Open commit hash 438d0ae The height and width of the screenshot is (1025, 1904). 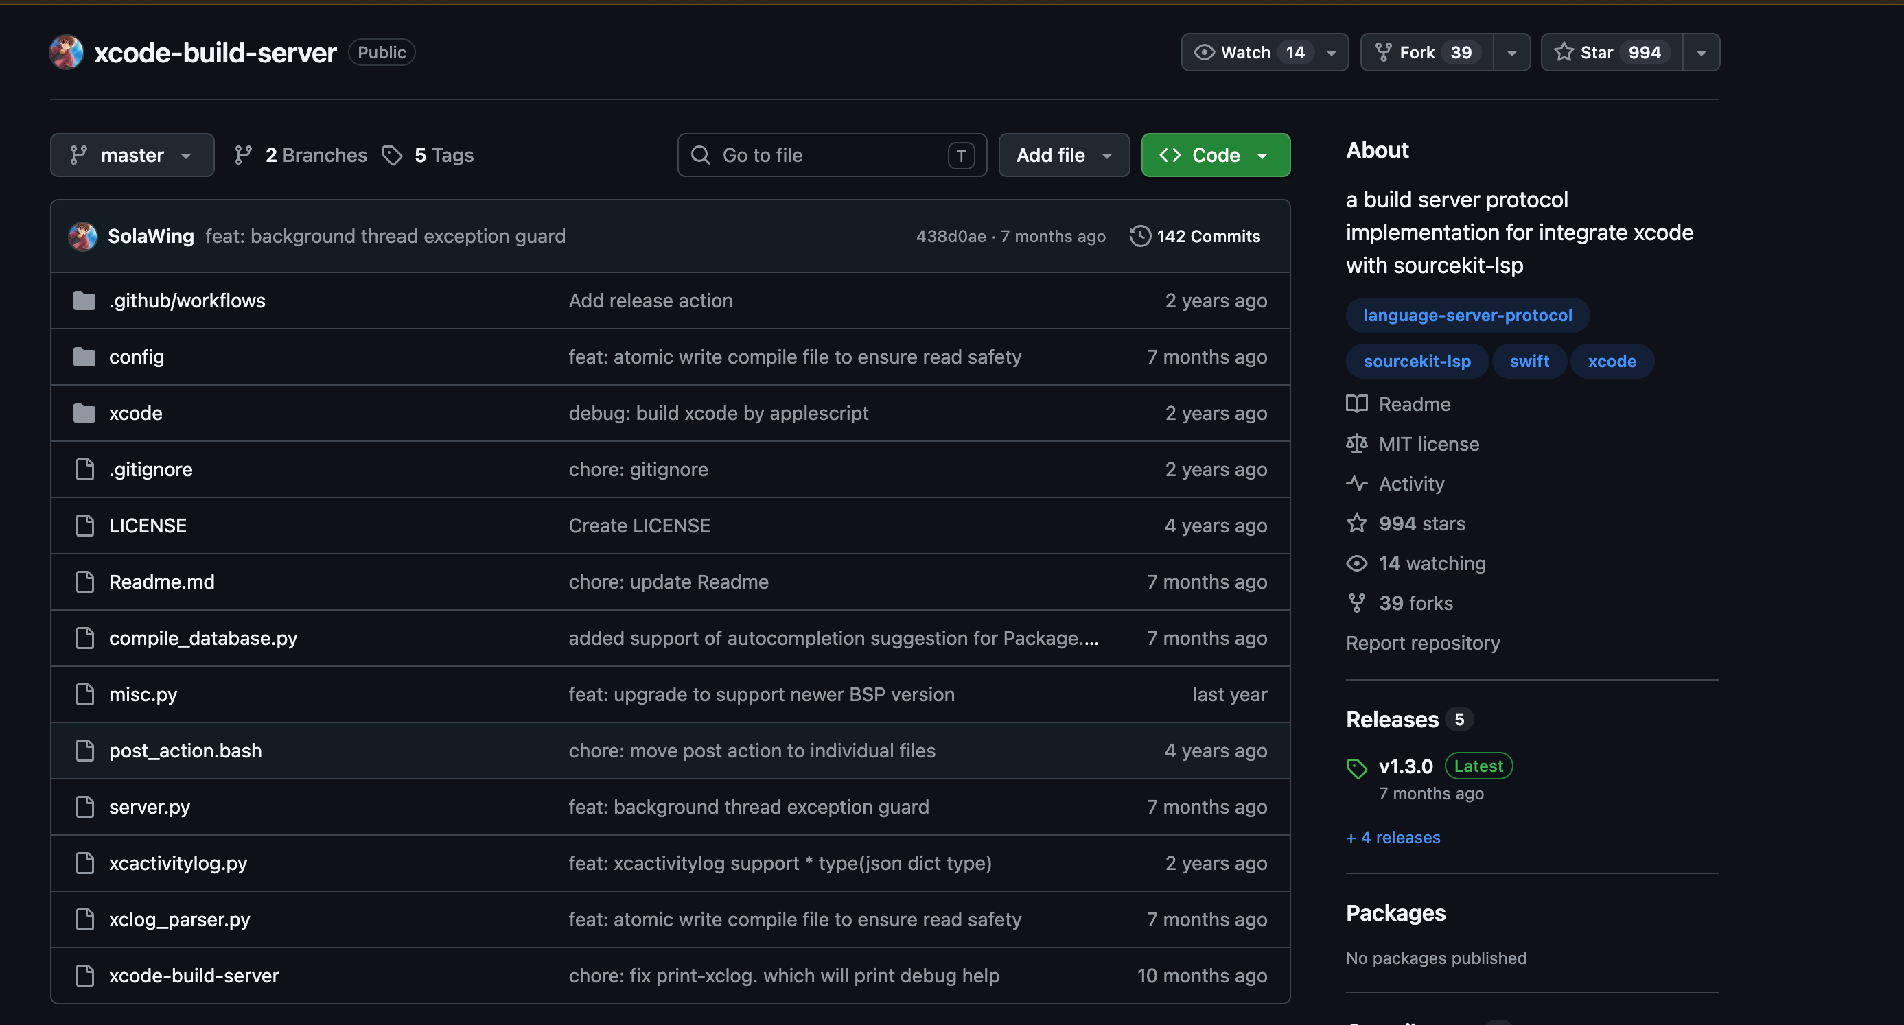click(x=951, y=237)
